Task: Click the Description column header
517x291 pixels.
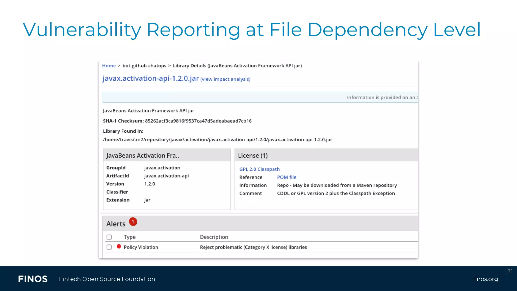Action: coord(214,237)
